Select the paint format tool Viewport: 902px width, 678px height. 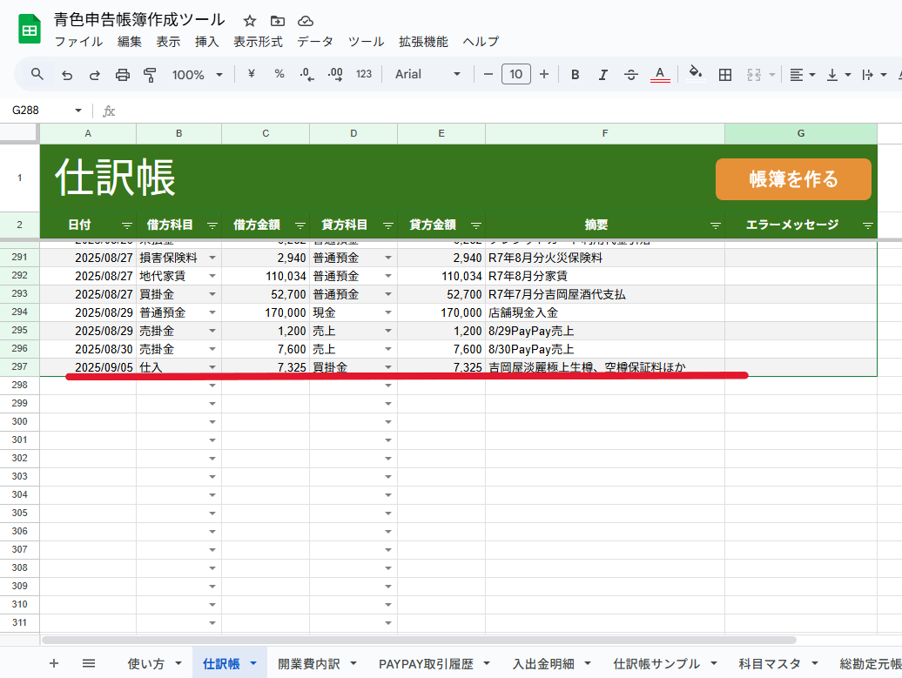[x=150, y=75]
